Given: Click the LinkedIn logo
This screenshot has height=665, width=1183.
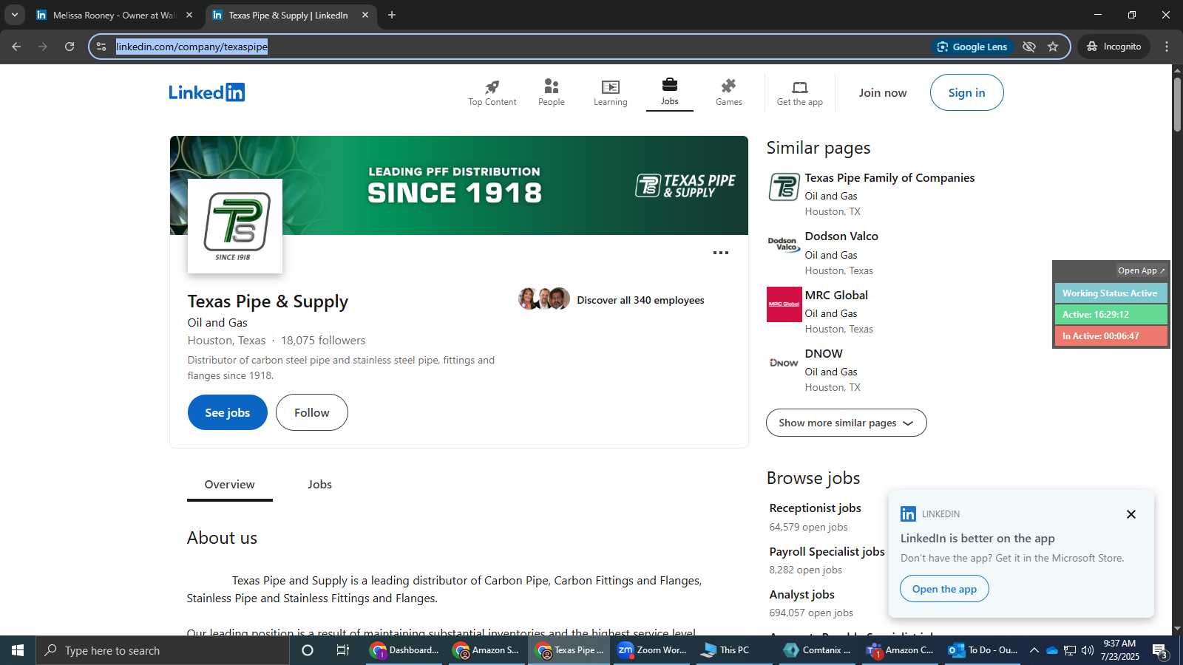Looking at the screenshot, I should 206,92.
